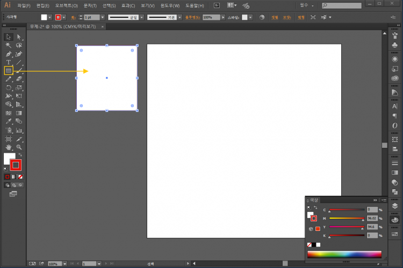Select the Magic Wand tool

click(x=9, y=46)
